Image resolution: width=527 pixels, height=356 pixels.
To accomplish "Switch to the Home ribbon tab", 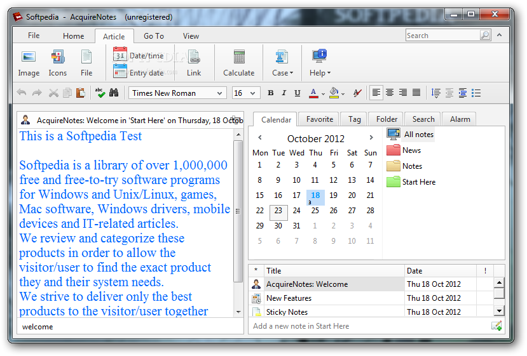I will click(x=73, y=36).
